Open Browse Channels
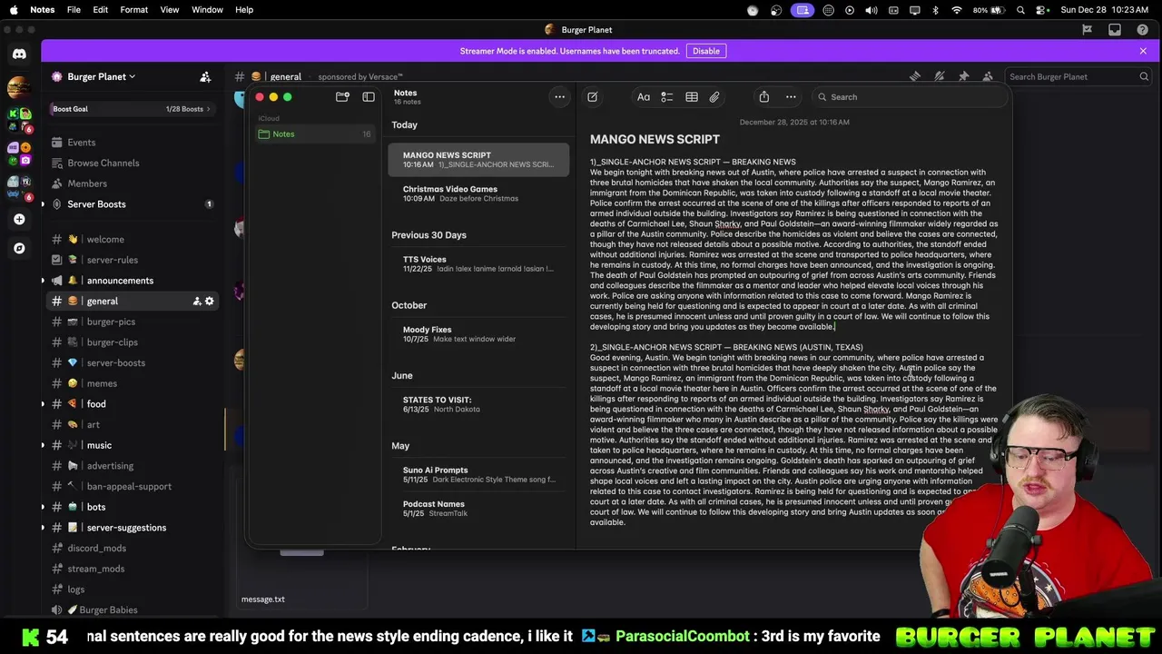 point(131,163)
